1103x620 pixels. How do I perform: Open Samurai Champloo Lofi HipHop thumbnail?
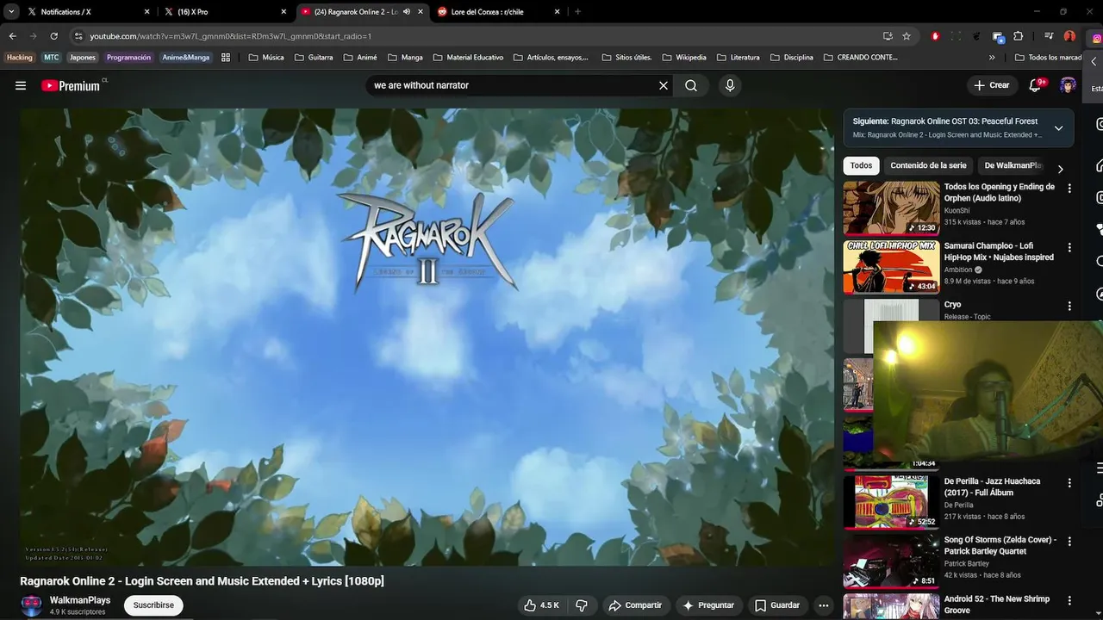pos(891,267)
